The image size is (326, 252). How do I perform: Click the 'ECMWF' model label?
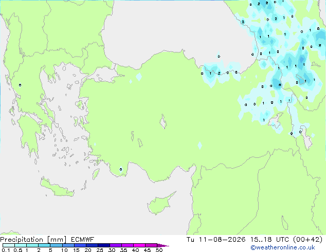point(82,240)
